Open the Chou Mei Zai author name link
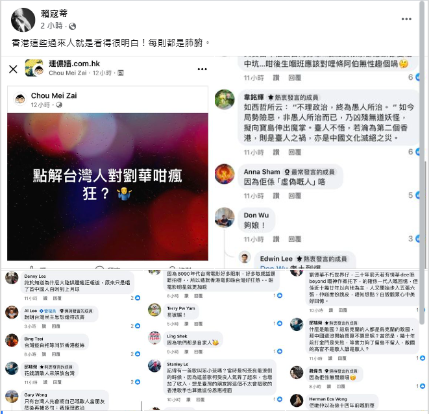429x414 pixels. tap(54, 96)
